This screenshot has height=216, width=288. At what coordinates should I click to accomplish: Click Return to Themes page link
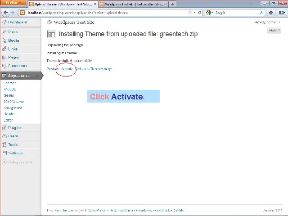coord(94,69)
